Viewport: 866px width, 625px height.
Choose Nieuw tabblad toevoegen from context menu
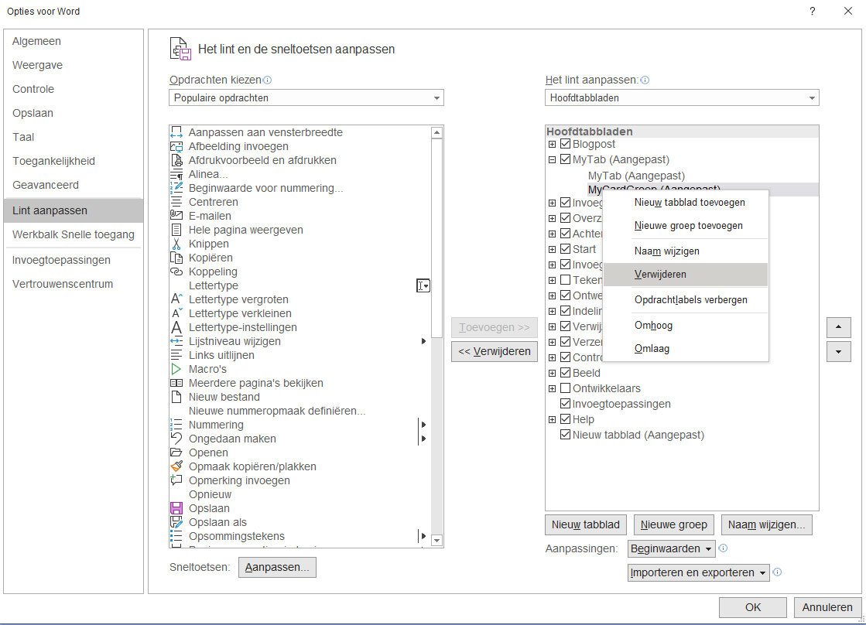coord(686,203)
